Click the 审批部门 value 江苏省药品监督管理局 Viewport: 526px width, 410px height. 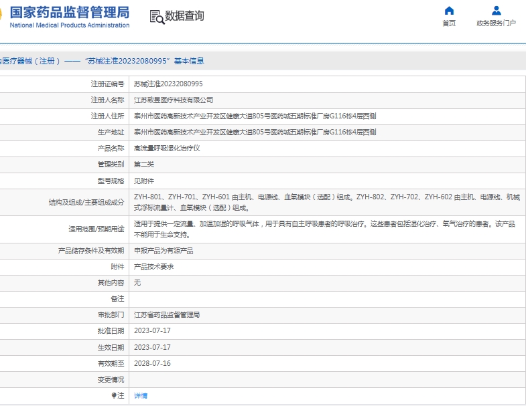(167, 315)
